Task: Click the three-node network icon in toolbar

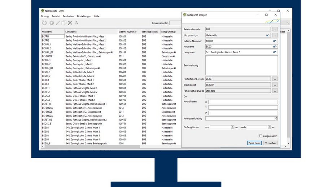Action: [76, 23]
